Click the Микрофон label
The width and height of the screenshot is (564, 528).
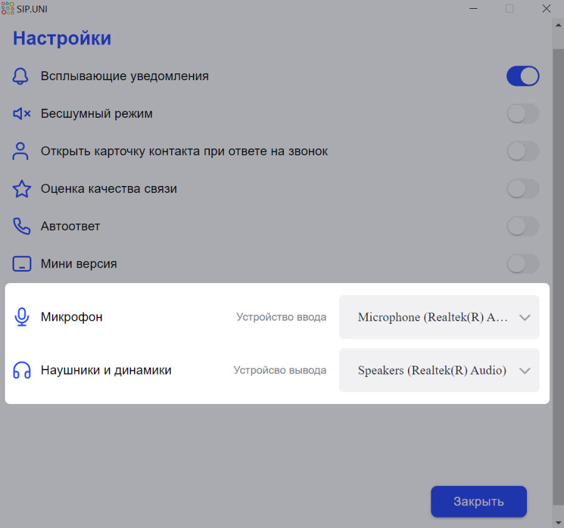pyautogui.click(x=71, y=317)
